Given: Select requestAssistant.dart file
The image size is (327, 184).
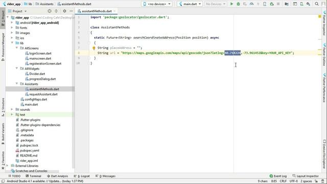Looking at the screenshot, I should pyautogui.click(x=43, y=94).
